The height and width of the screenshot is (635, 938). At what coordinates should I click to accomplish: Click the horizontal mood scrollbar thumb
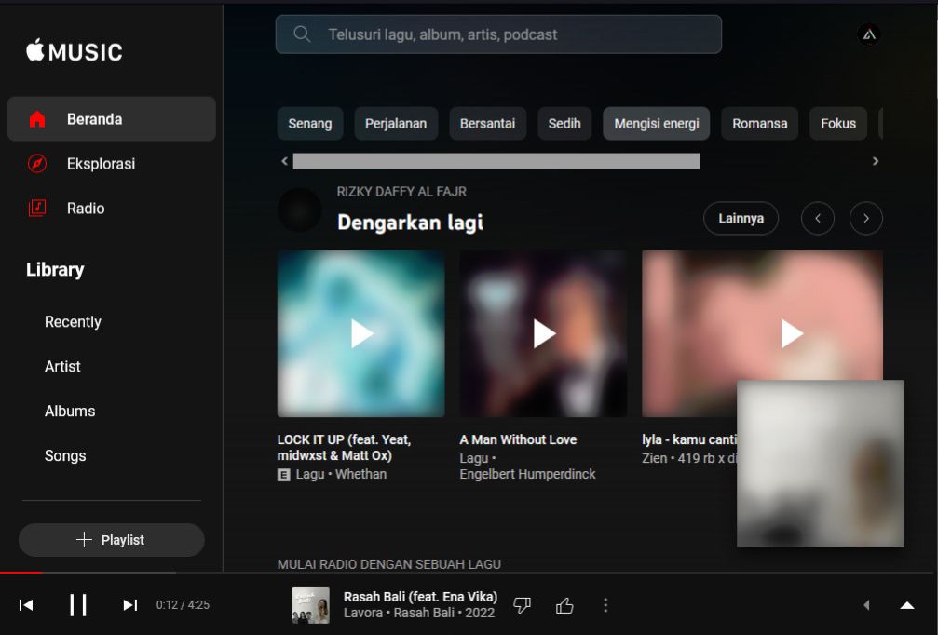[496, 161]
